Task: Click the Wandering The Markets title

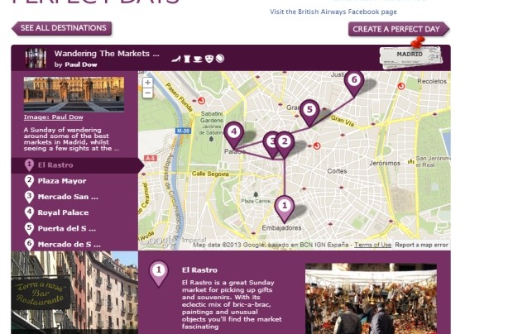Action: (x=107, y=54)
